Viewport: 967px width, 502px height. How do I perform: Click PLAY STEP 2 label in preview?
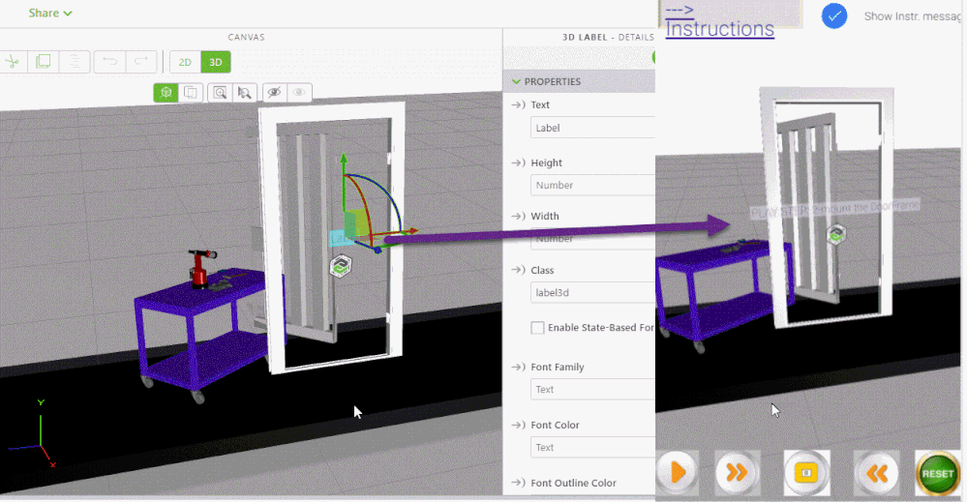tap(835, 209)
